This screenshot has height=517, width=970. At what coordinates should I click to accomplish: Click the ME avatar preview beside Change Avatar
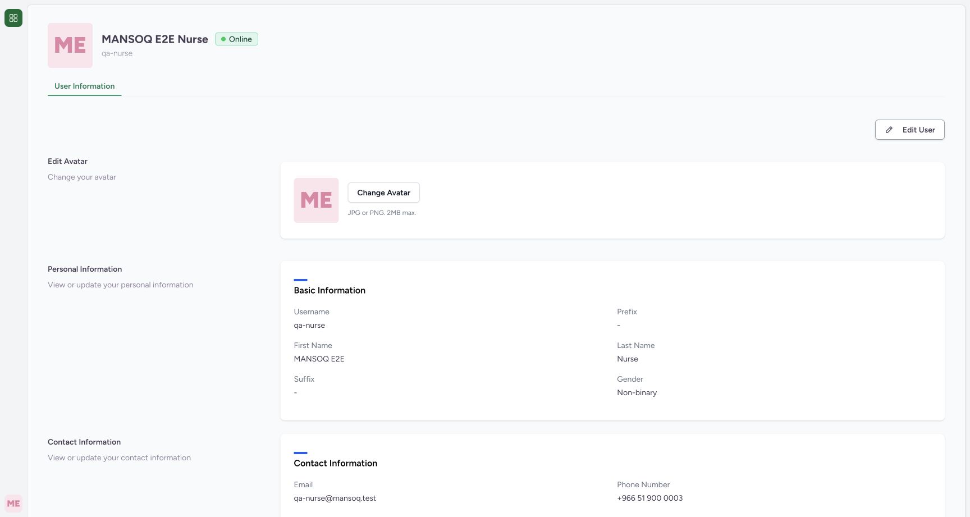tap(316, 200)
